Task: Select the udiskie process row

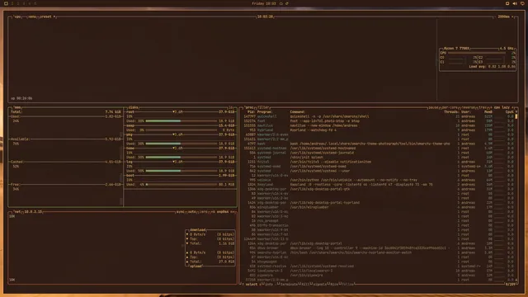Action: click(378, 180)
